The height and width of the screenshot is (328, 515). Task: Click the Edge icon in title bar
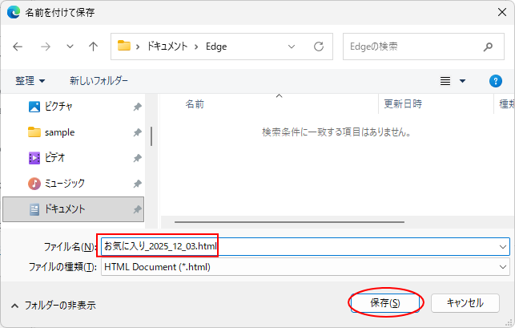[14, 13]
